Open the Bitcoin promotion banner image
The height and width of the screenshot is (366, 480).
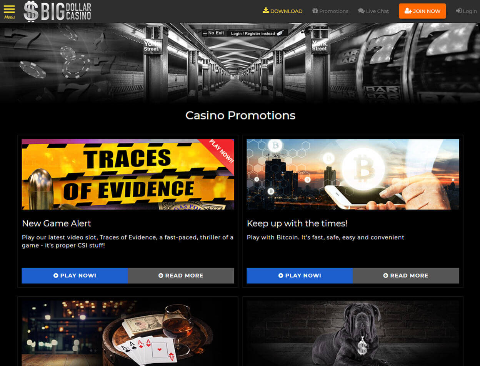(x=353, y=174)
